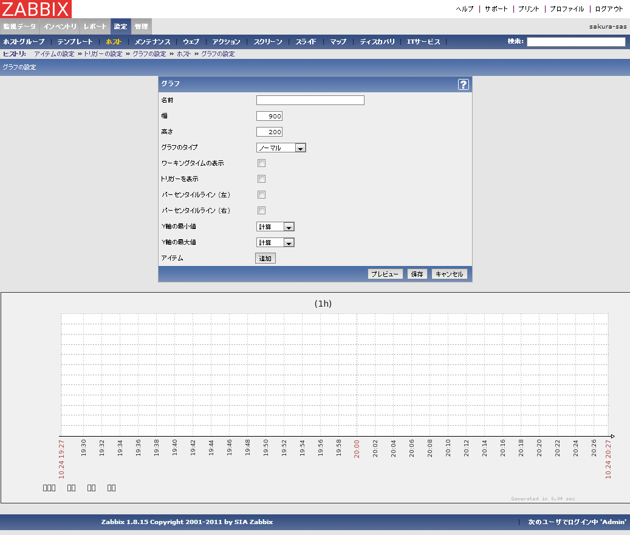This screenshot has height=535, width=630.
Task: Switch to 監視データ tab
Action: [19, 27]
